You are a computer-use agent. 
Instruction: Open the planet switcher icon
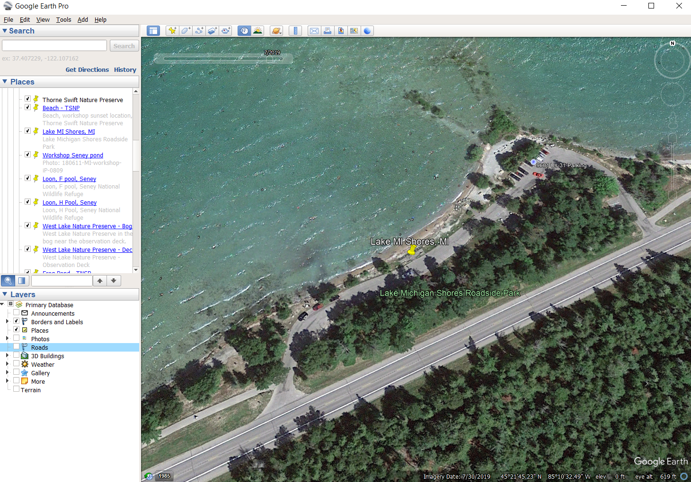[276, 31]
